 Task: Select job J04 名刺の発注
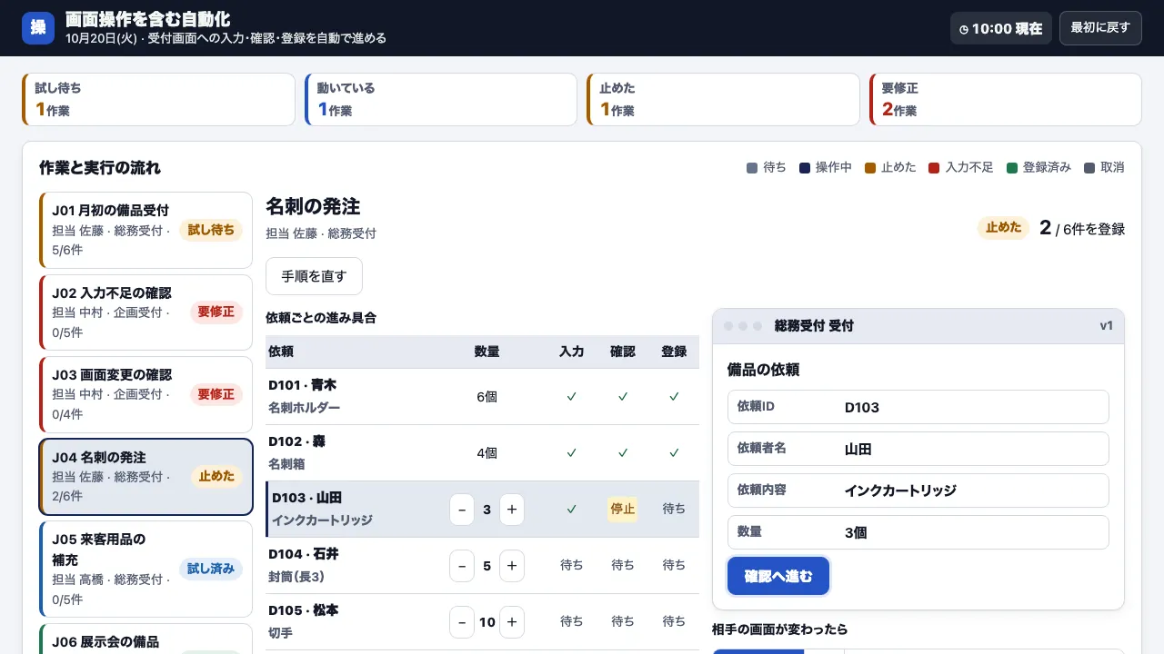click(x=145, y=477)
